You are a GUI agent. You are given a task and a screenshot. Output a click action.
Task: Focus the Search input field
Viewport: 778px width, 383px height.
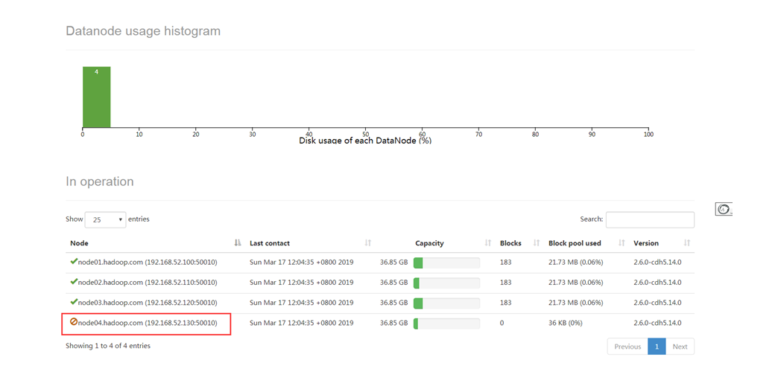click(650, 219)
